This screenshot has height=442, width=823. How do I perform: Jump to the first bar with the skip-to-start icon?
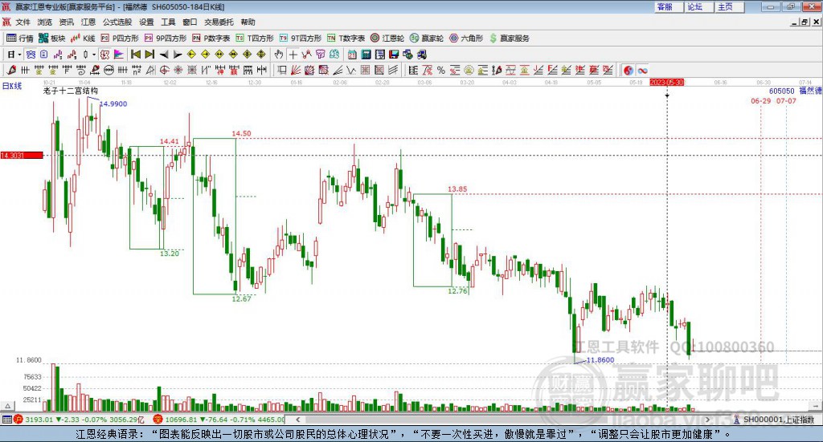[135, 55]
